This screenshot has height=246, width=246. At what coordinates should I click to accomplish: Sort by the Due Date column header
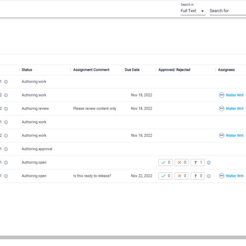[x=132, y=70]
